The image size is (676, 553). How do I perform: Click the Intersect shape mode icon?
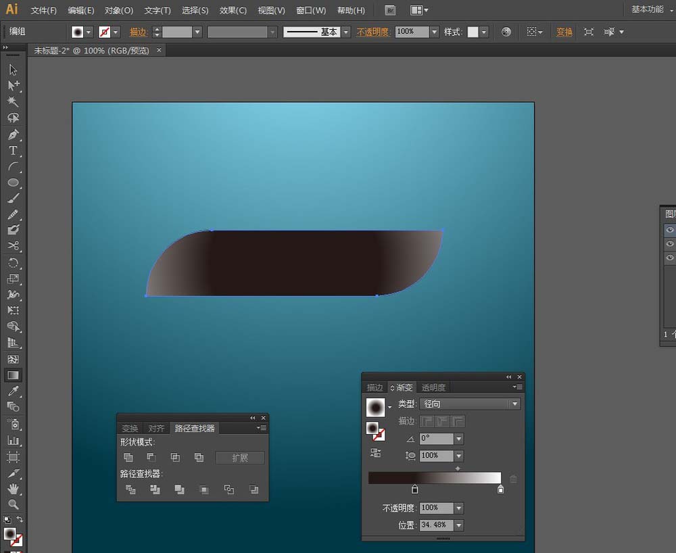[175, 457]
